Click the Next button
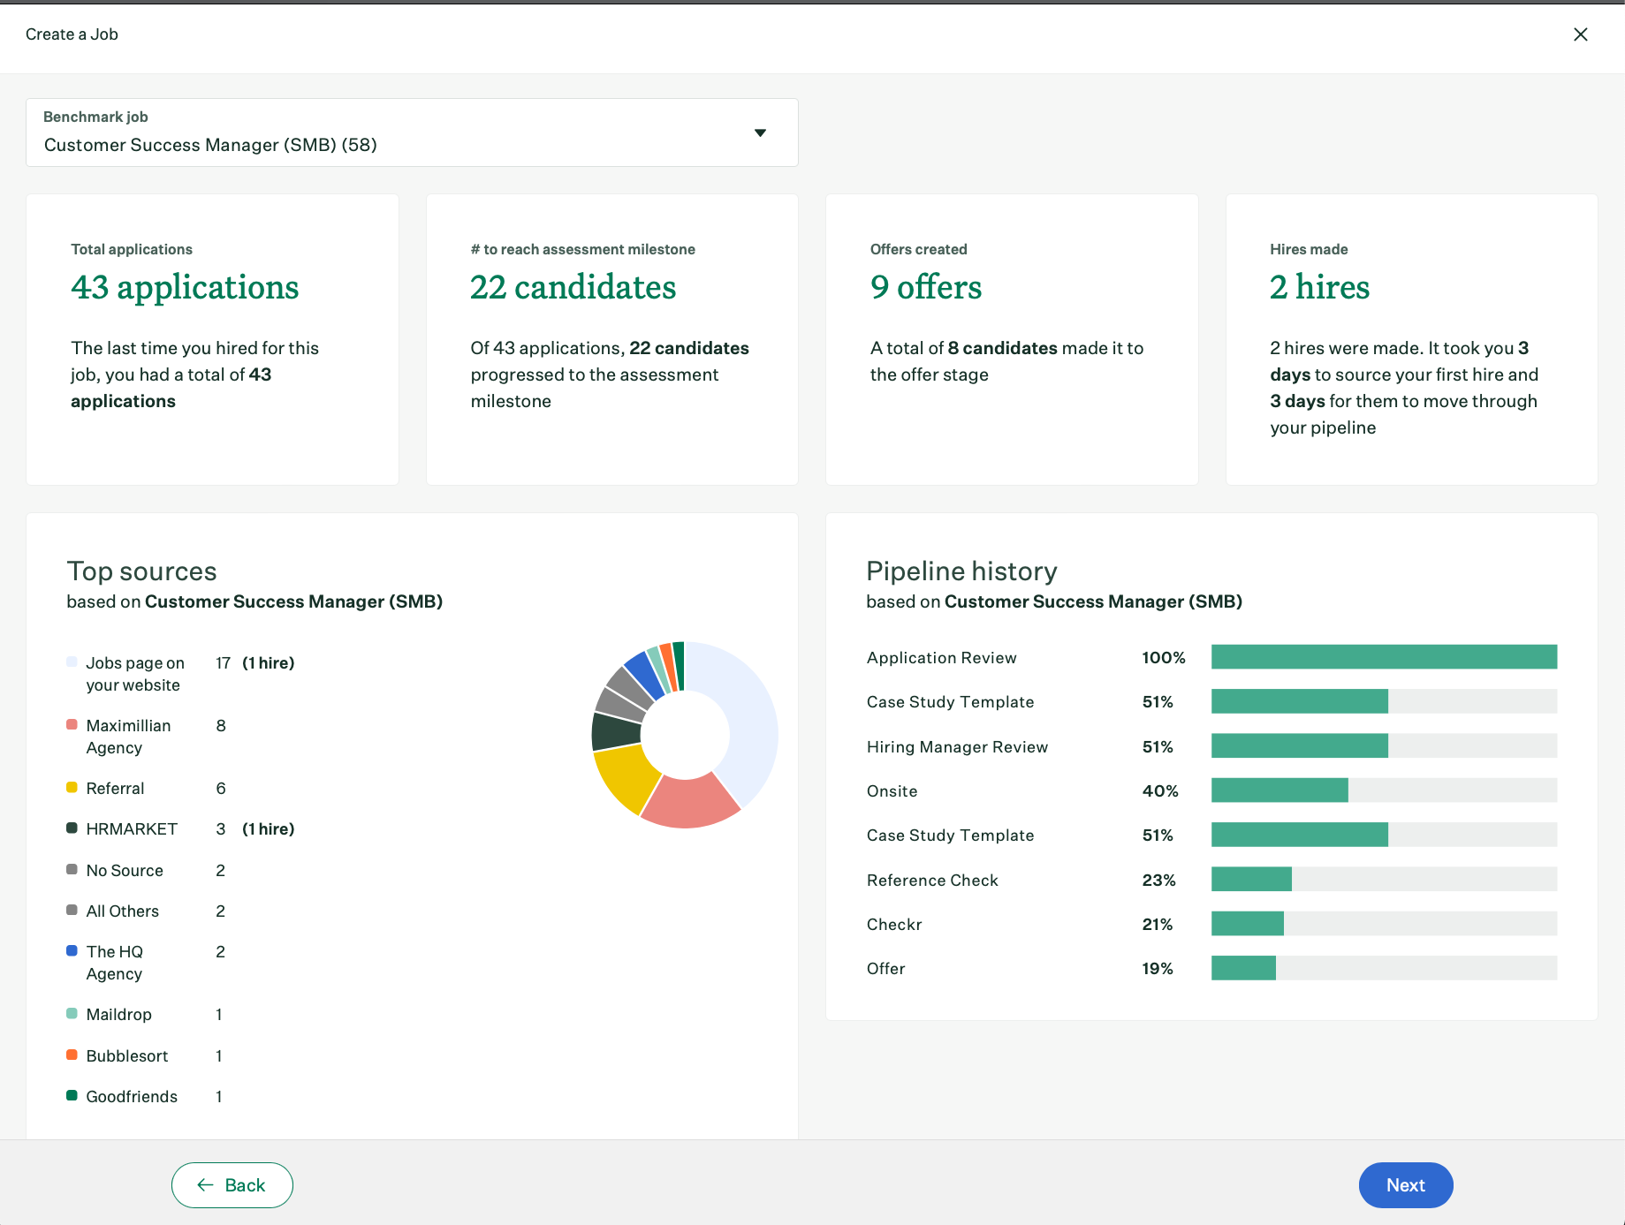 1405,1184
